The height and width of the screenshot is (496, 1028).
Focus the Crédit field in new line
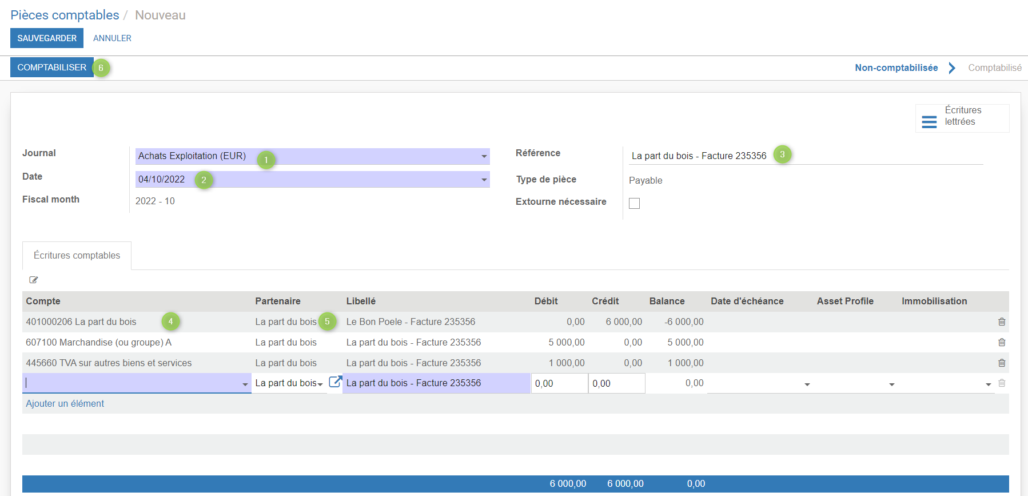(x=616, y=383)
